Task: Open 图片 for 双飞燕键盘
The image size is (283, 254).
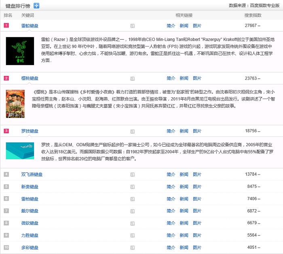Action: [x=197, y=174]
